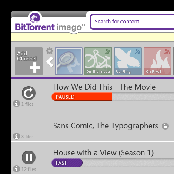
Task: Click the purple FAST progress bar
Action: [67, 163]
